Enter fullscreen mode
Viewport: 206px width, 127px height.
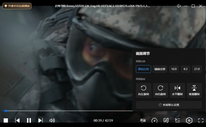(201, 120)
